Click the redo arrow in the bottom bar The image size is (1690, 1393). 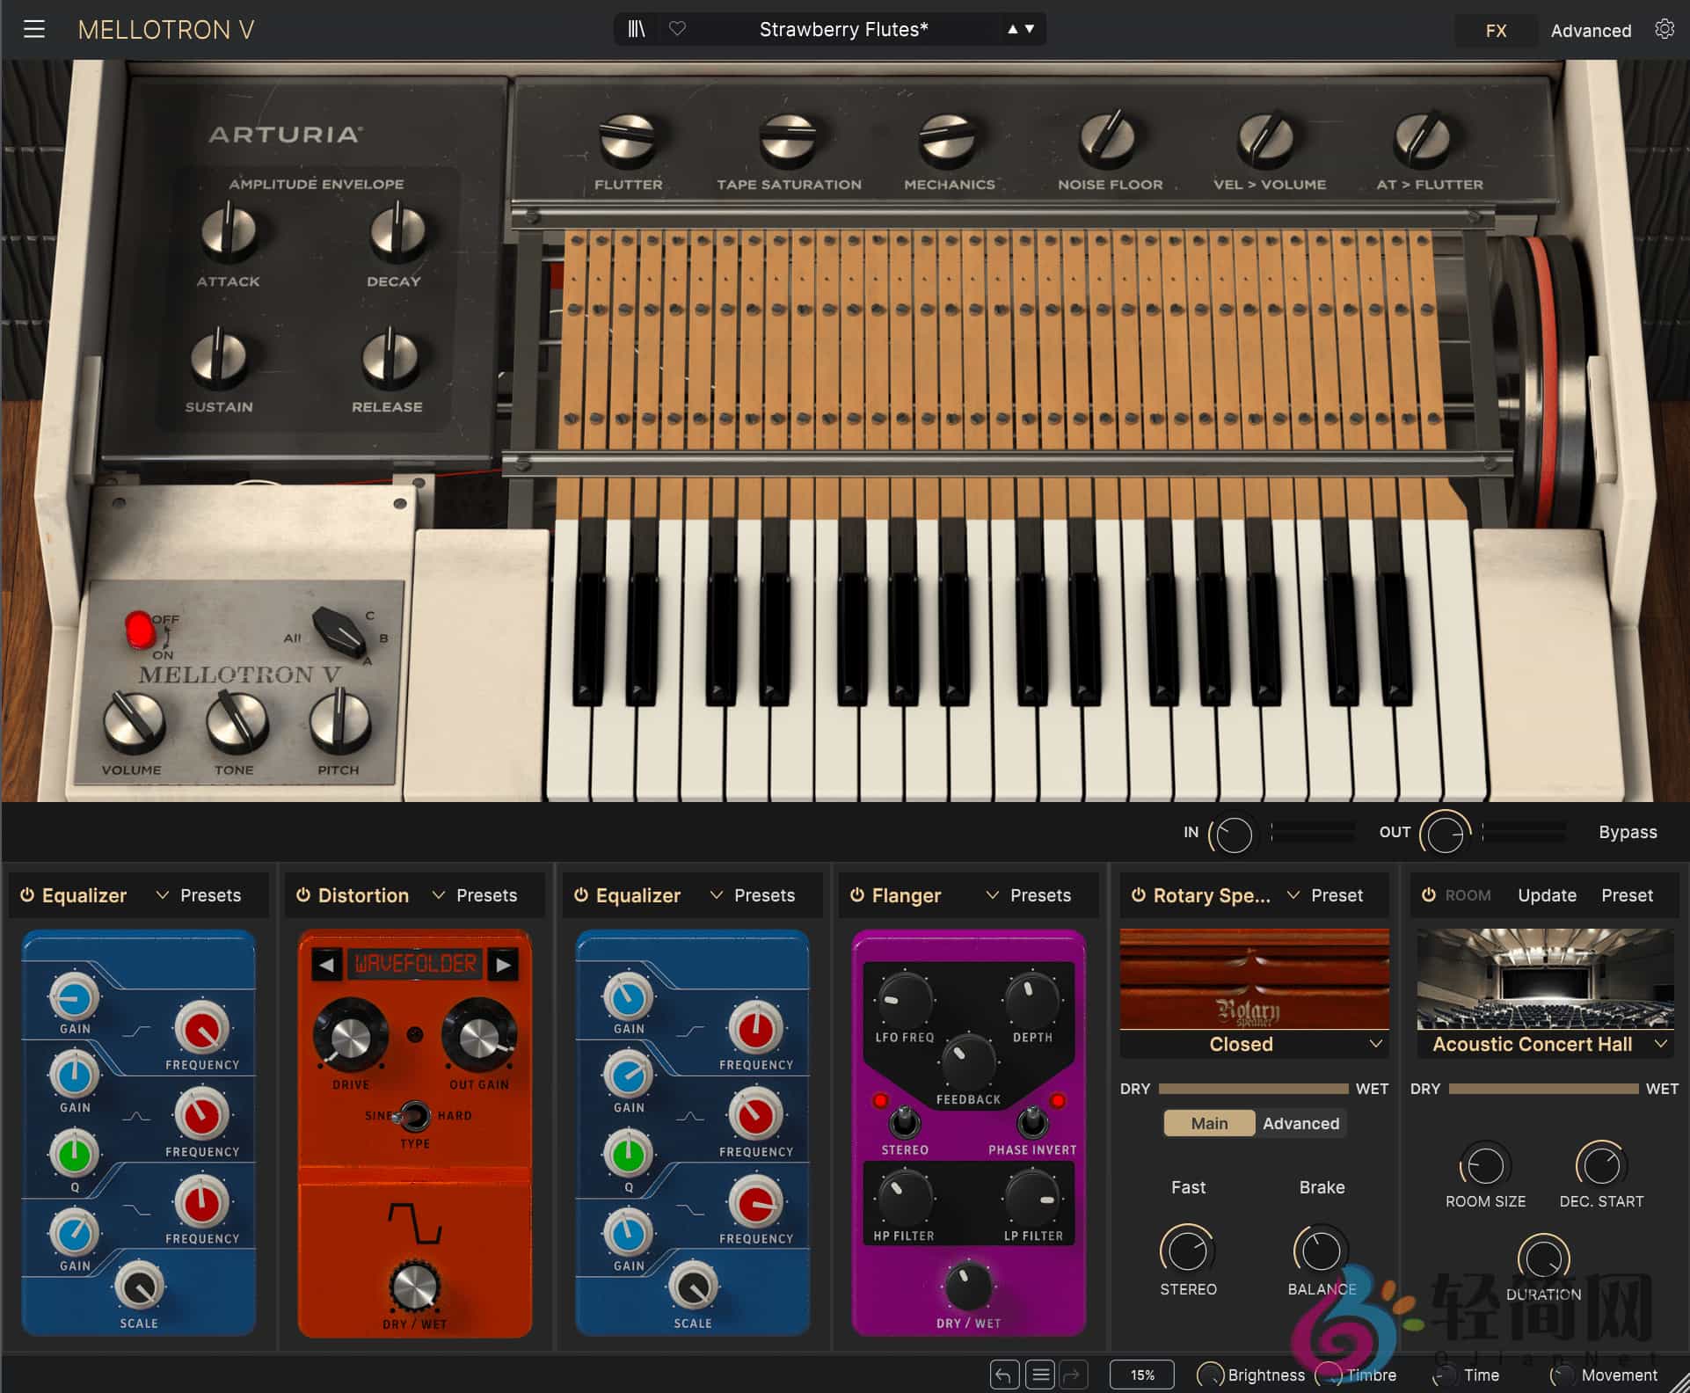[x=1074, y=1375]
